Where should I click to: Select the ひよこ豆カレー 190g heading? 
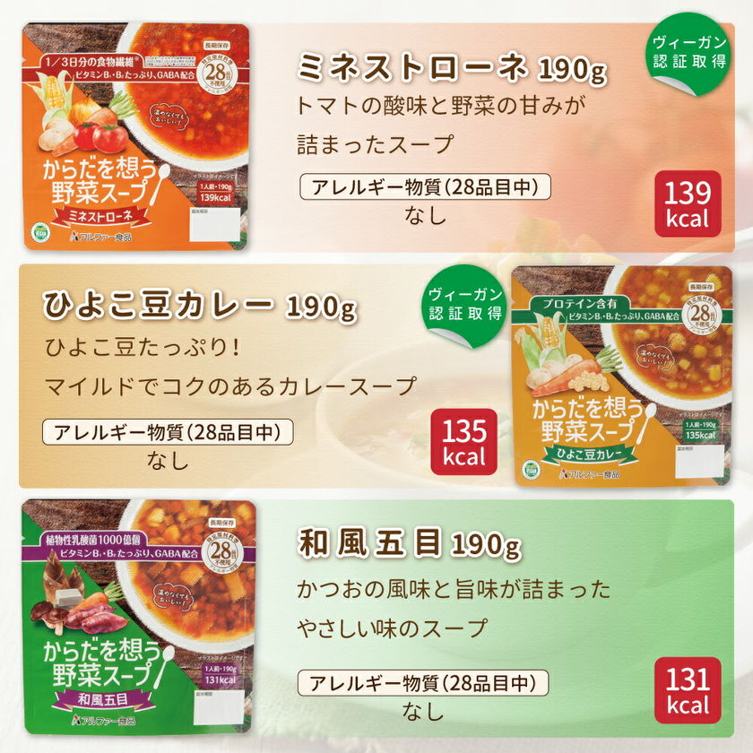(200, 306)
